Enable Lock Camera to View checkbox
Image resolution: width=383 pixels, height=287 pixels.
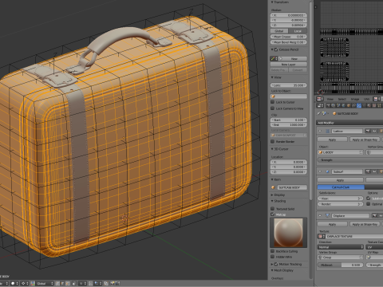point(272,108)
